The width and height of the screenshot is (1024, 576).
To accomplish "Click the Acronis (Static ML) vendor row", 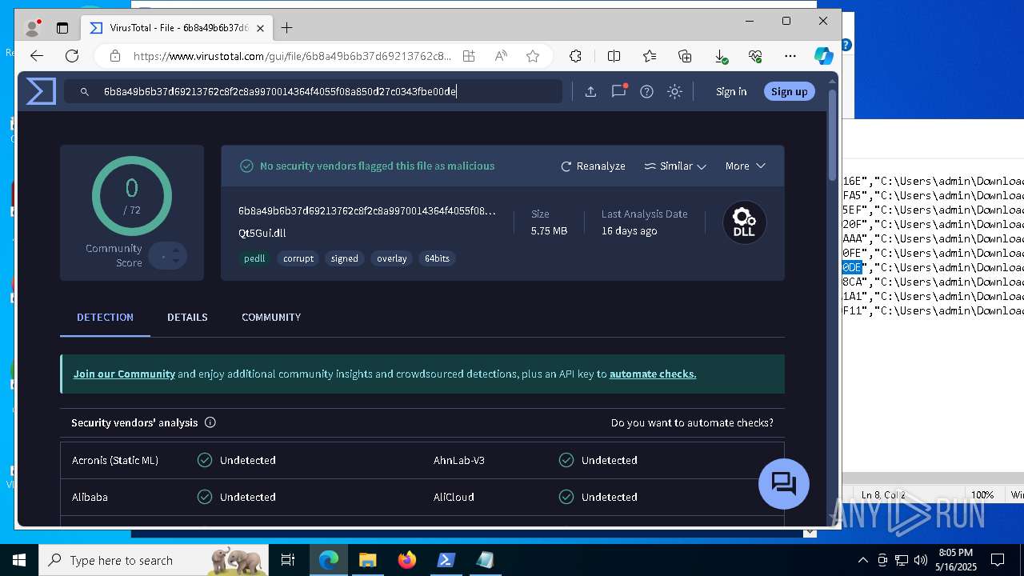I will coord(241,460).
